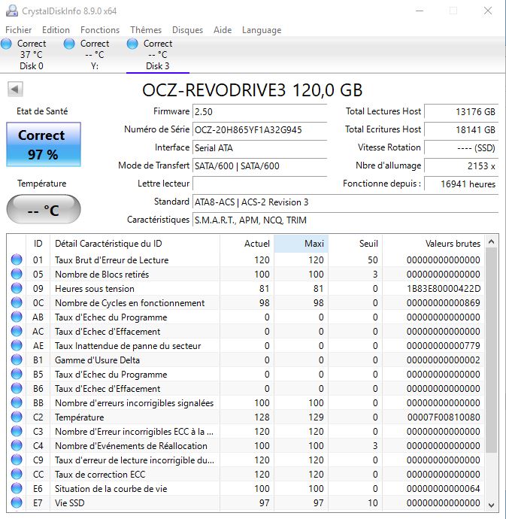Click the Firmware field showing 2.50

point(260,111)
